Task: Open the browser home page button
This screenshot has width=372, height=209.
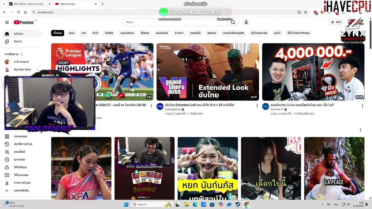Action: [x=25, y=12]
